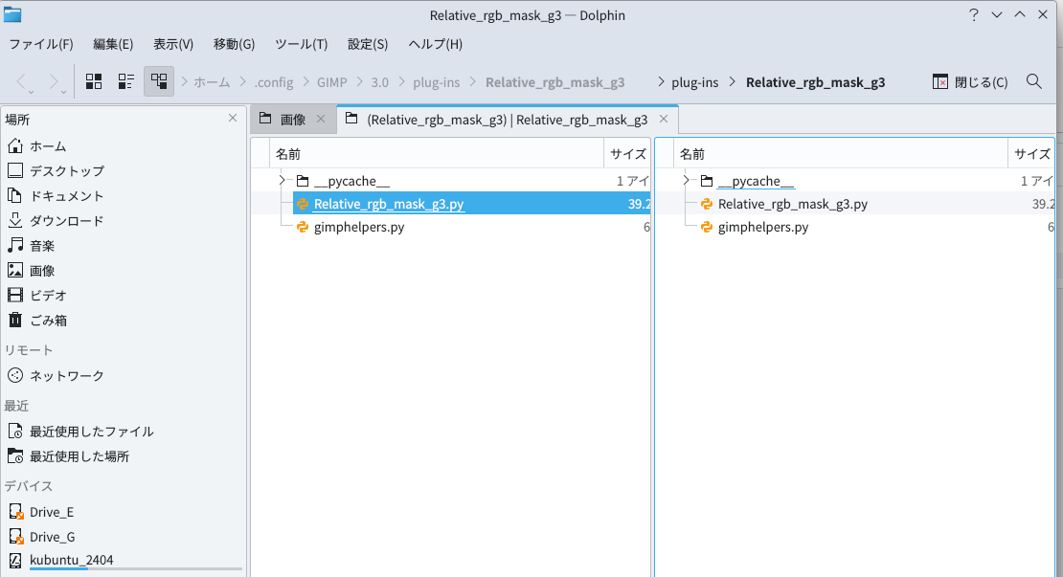This screenshot has height=577, width=1063.
Task: Go forward with the forward arrow
Action: pyautogui.click(x=53, y=81)
